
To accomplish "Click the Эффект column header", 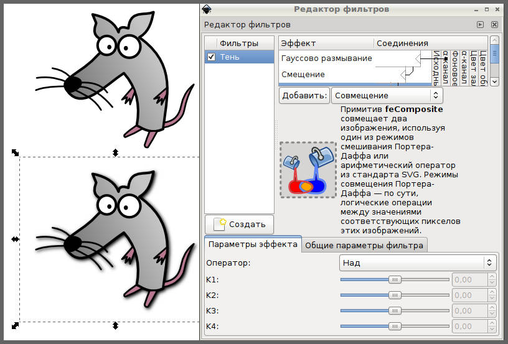I will 326,44.
